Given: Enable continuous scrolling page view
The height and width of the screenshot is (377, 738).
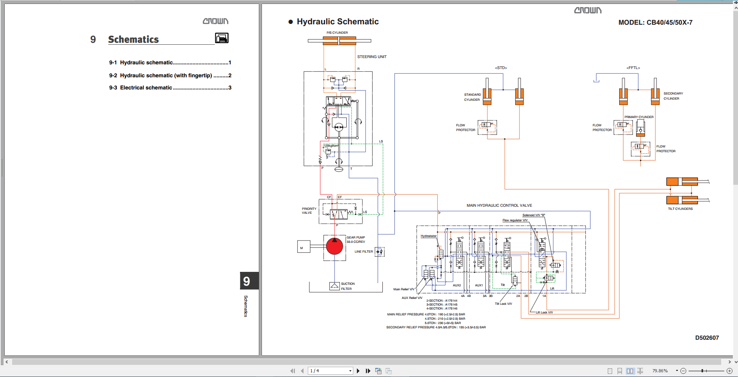Looking at the screenshot, I should pyautogui.click(x=620, y=371).
